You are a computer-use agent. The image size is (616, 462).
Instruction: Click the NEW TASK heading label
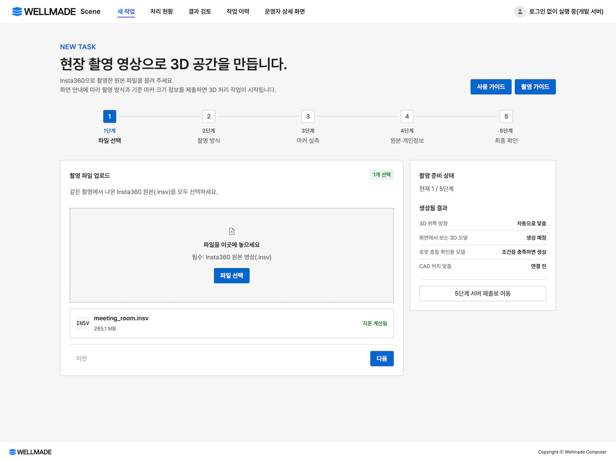(x=78, y=47)
